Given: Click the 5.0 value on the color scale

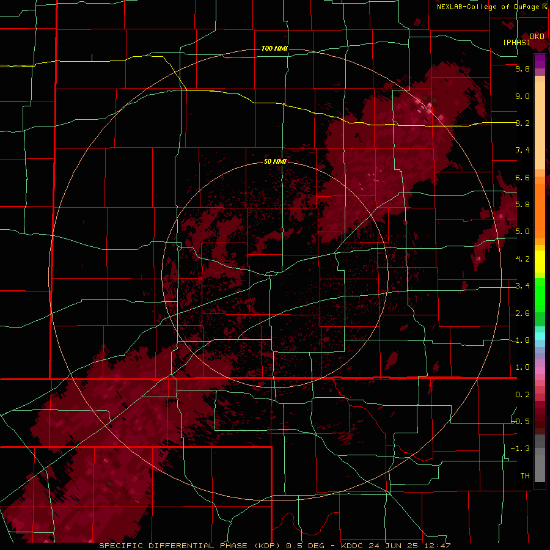Looking at the screenshot, I should (x=522, y=232).
